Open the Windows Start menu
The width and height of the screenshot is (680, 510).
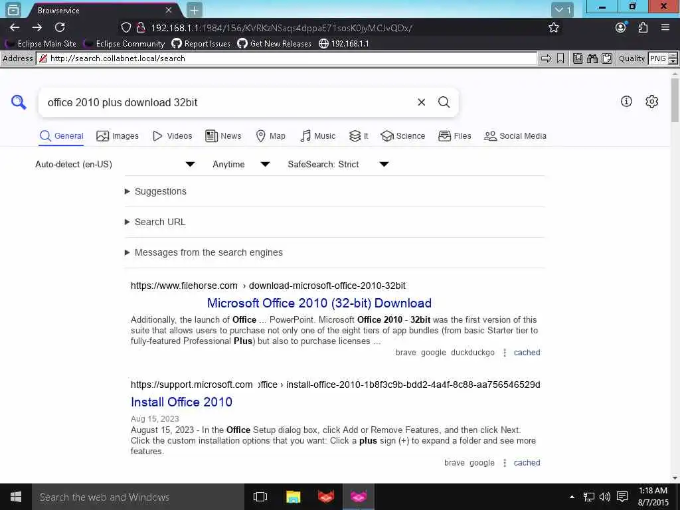[x=16, y=497]
